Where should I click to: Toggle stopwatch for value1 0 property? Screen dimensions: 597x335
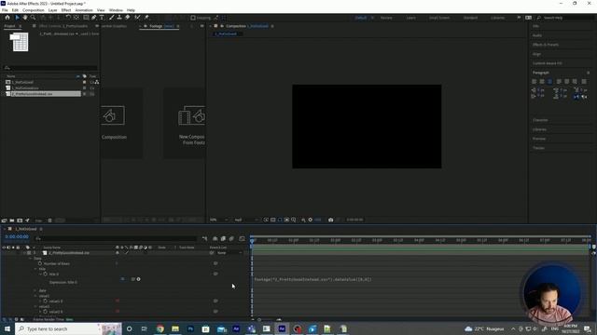pos(46,301)
